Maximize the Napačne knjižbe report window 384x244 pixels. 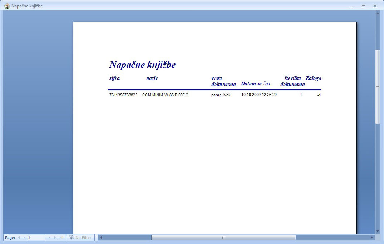(x=363, y=6)
